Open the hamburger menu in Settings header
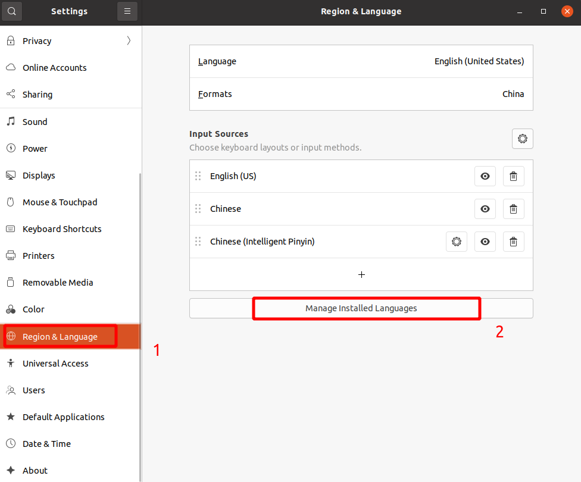The image size is (581, 482). point(127,11)
